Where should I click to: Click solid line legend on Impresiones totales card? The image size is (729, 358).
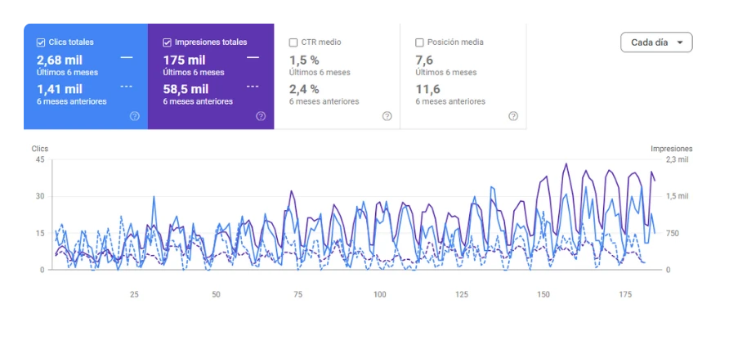click(x=253, y=57)
